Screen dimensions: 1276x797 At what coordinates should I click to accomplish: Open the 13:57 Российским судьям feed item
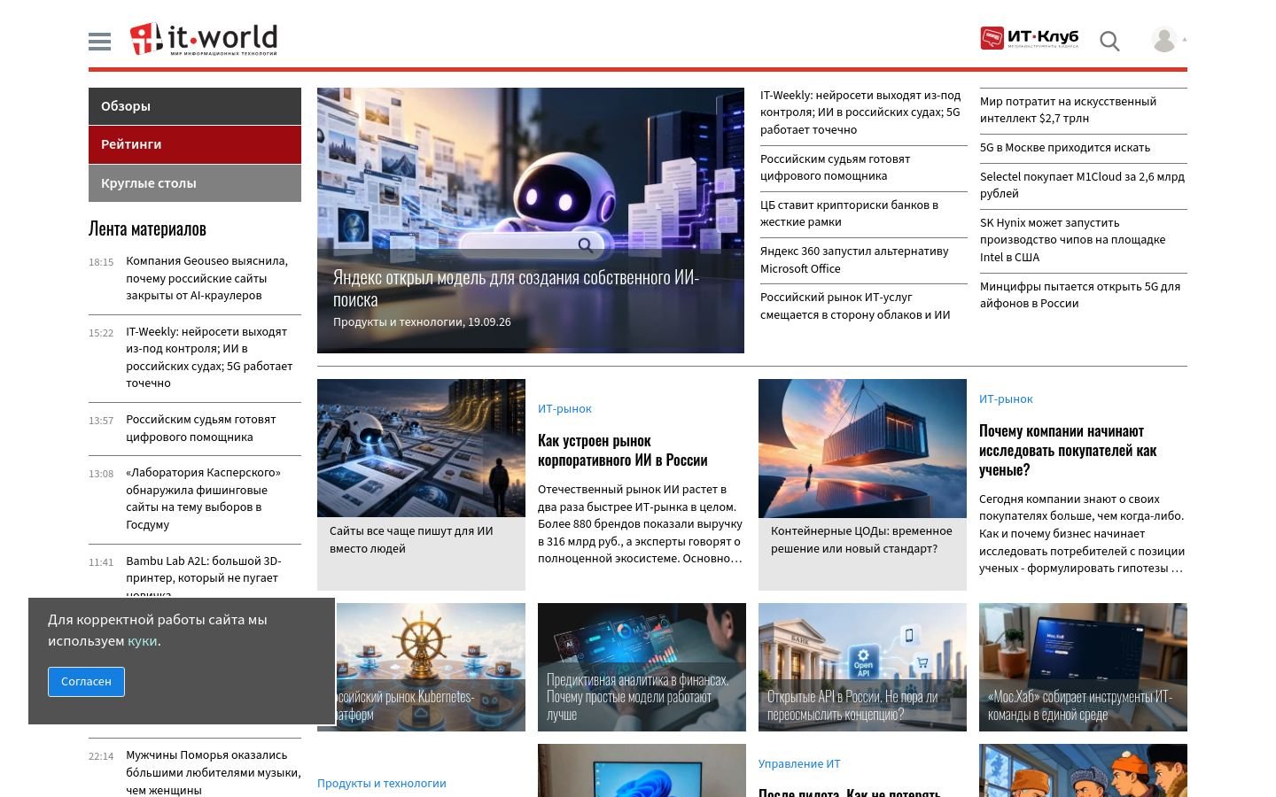coord(201,429)
